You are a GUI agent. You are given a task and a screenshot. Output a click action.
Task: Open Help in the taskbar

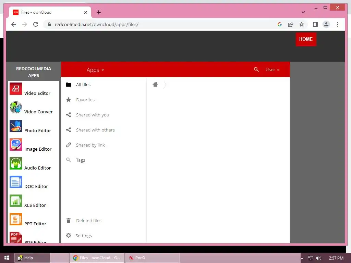coord(32,258)
